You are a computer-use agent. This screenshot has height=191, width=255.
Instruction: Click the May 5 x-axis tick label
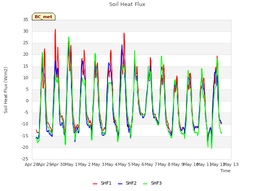[124, 164]
